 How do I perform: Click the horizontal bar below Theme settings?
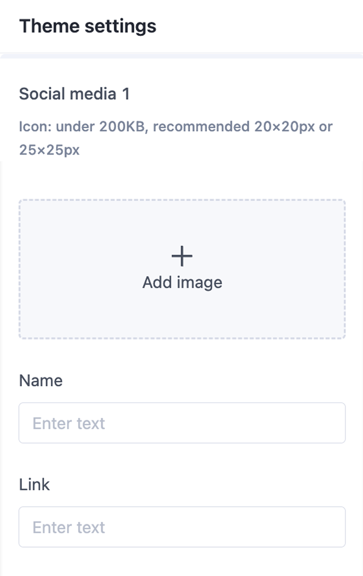[181, 57]
